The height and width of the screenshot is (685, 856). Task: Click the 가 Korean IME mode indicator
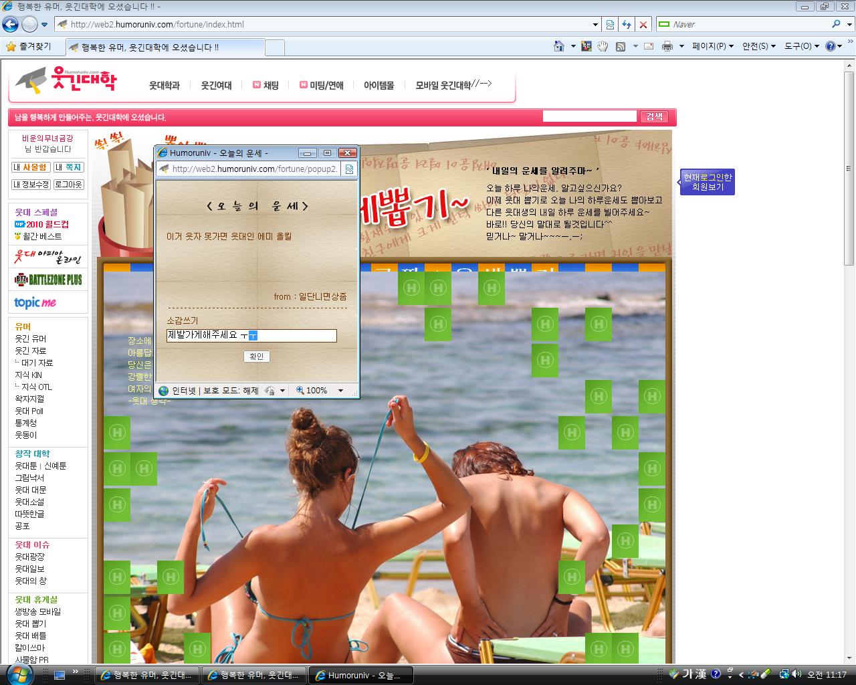[687, 674]
